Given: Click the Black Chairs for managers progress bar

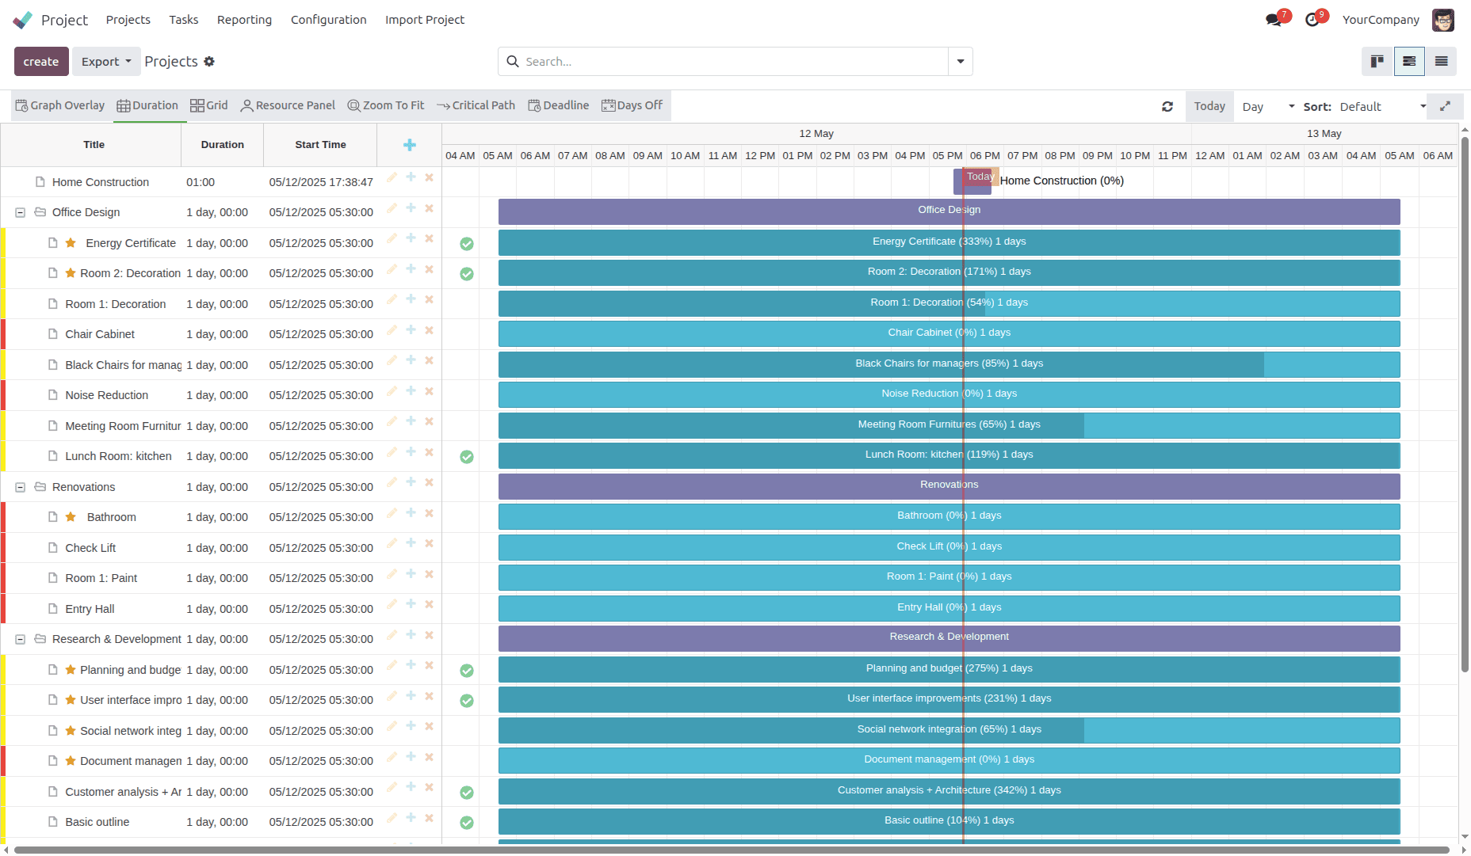Looking at the screenshot, I should click(x=948, y=364).
